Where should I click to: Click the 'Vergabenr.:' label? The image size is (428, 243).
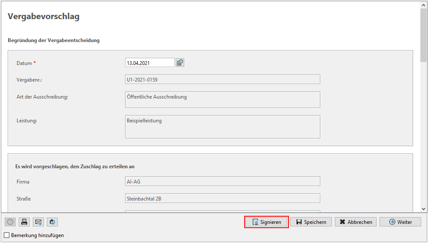pos(29,80)
